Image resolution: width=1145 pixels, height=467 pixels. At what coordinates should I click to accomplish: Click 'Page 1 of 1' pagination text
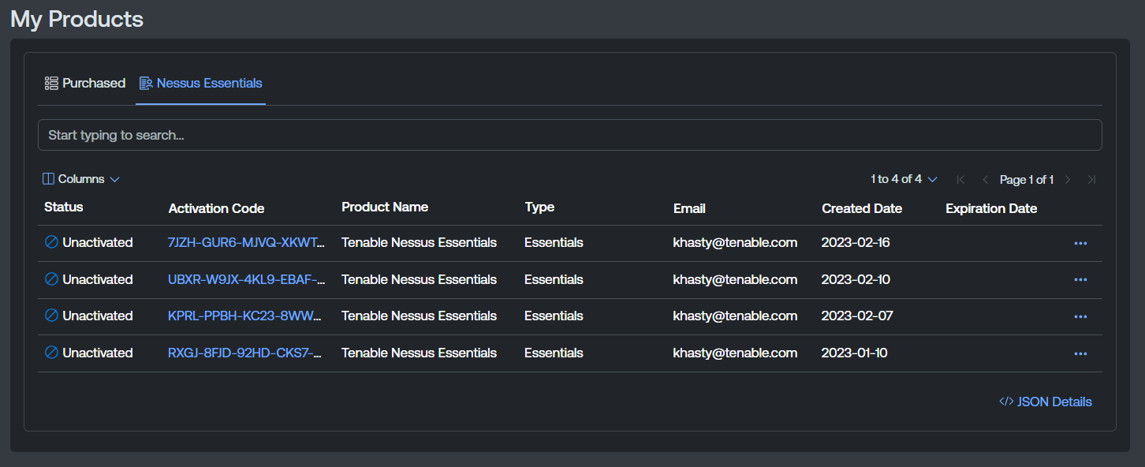(x=1027, y=180)
